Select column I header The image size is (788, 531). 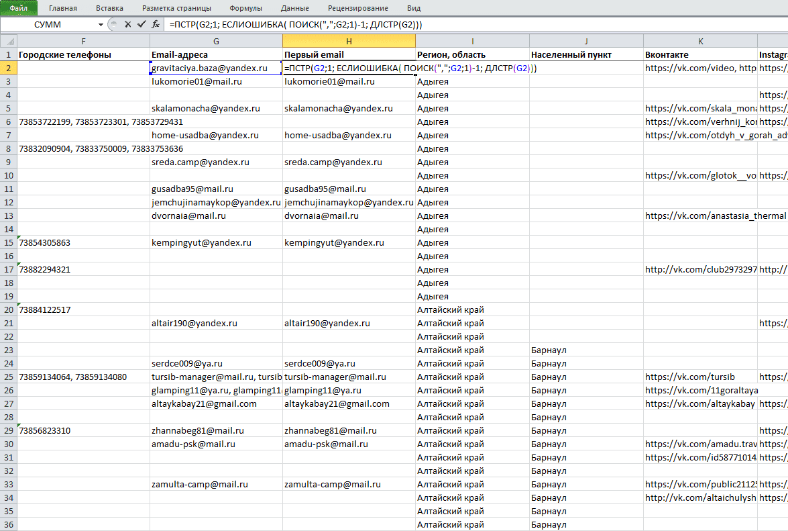pos(472,41)
